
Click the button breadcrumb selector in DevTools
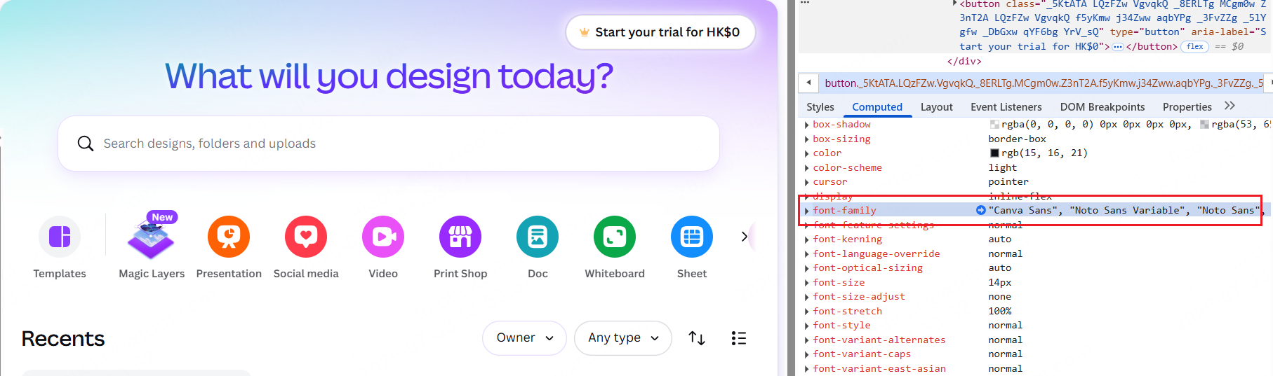[x=1044, y=83]
